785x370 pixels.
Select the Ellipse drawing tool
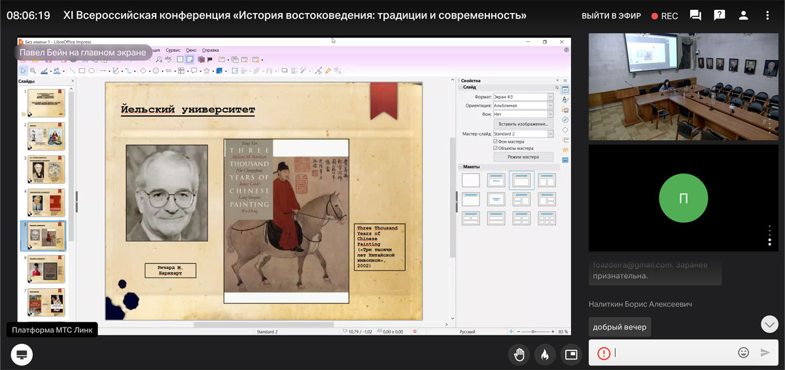[x=92, y=71]
